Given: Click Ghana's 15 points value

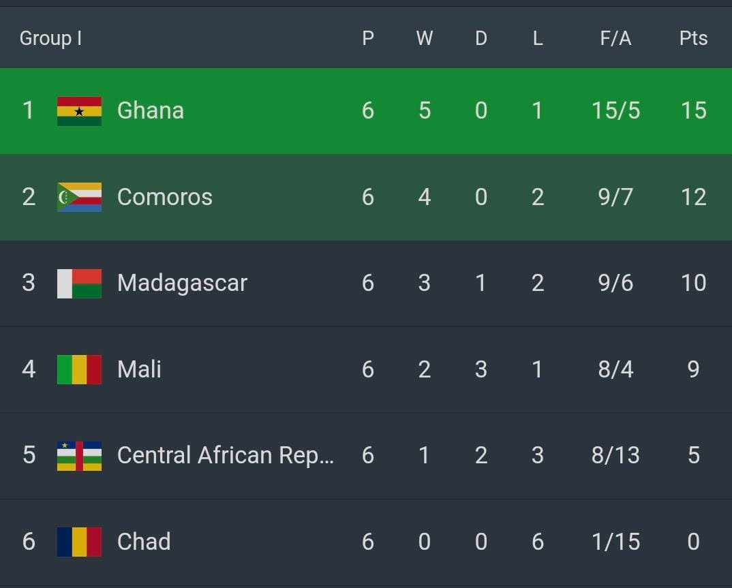Looking at the screenshot, I should pyautogui.click(x=693, y=110).
